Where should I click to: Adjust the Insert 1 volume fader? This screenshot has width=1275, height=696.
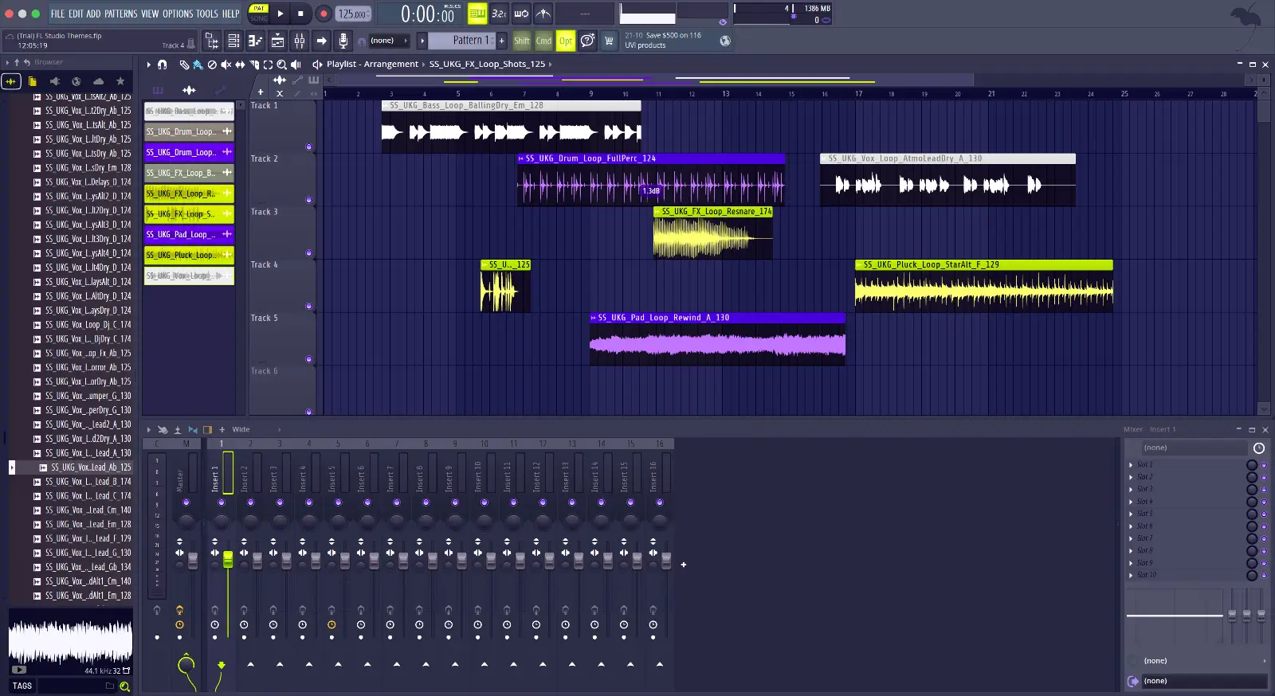(228, 559)
